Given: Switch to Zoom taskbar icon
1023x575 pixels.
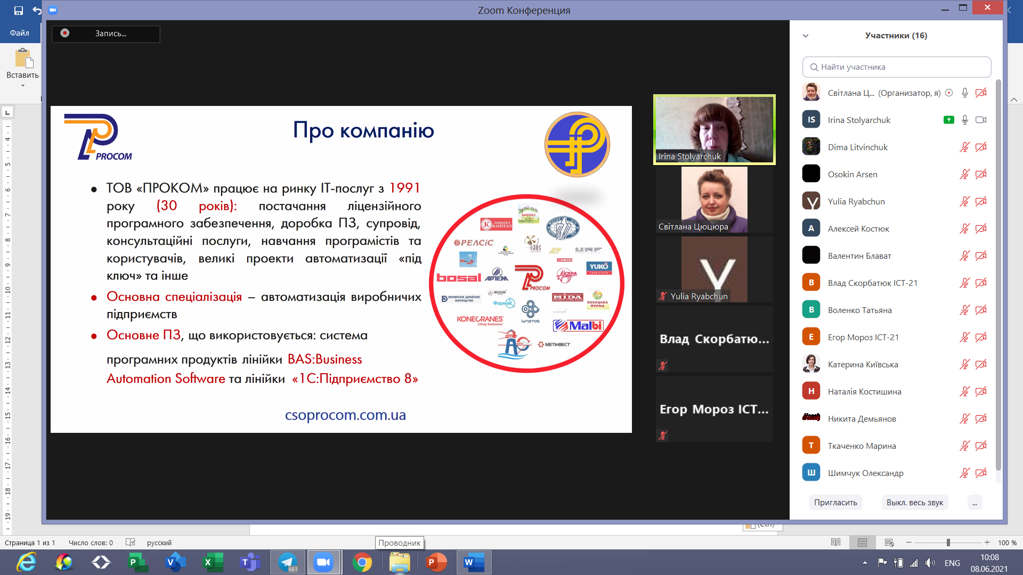Looking at the screenshot, I should [x=323, y=562].
